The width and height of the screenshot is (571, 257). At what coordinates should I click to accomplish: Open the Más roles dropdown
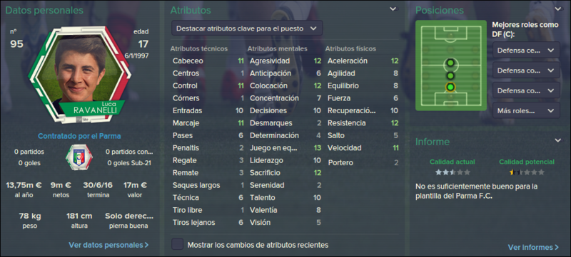526,110
